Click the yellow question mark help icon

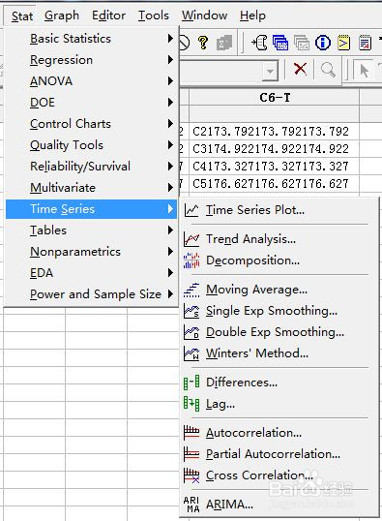(x=203, y=43)
